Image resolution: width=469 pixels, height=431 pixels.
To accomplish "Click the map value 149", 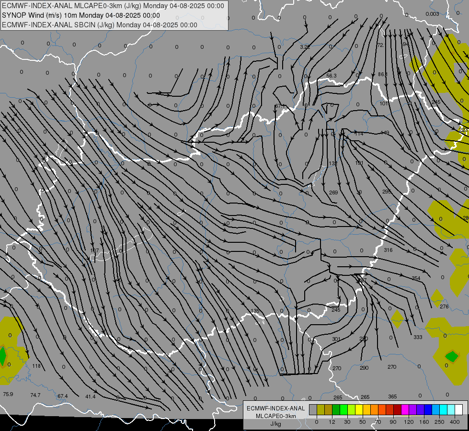I will [385, 133].
